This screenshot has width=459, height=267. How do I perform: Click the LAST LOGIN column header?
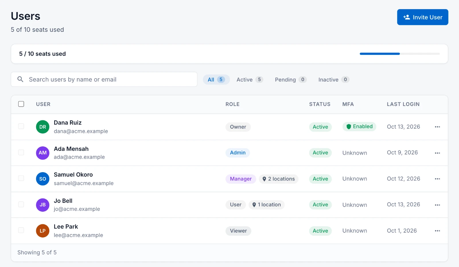coord(403,104)
